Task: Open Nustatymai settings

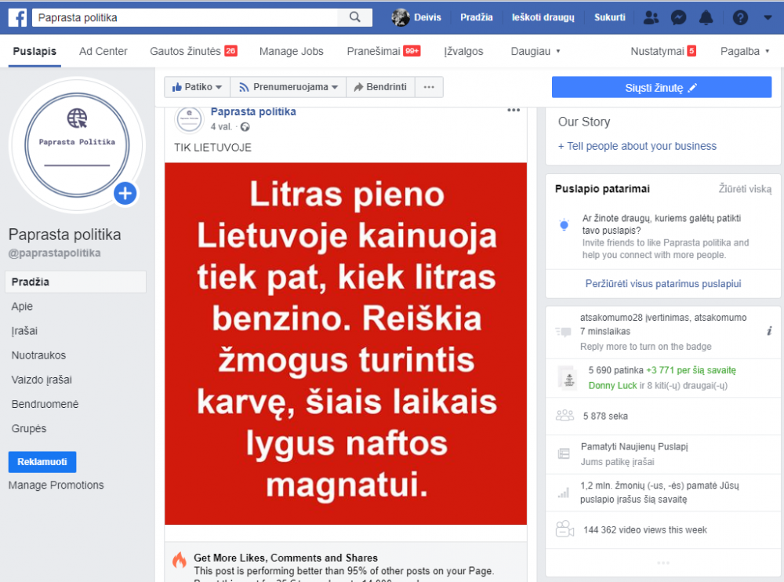Action: click(x=663, y=51)
